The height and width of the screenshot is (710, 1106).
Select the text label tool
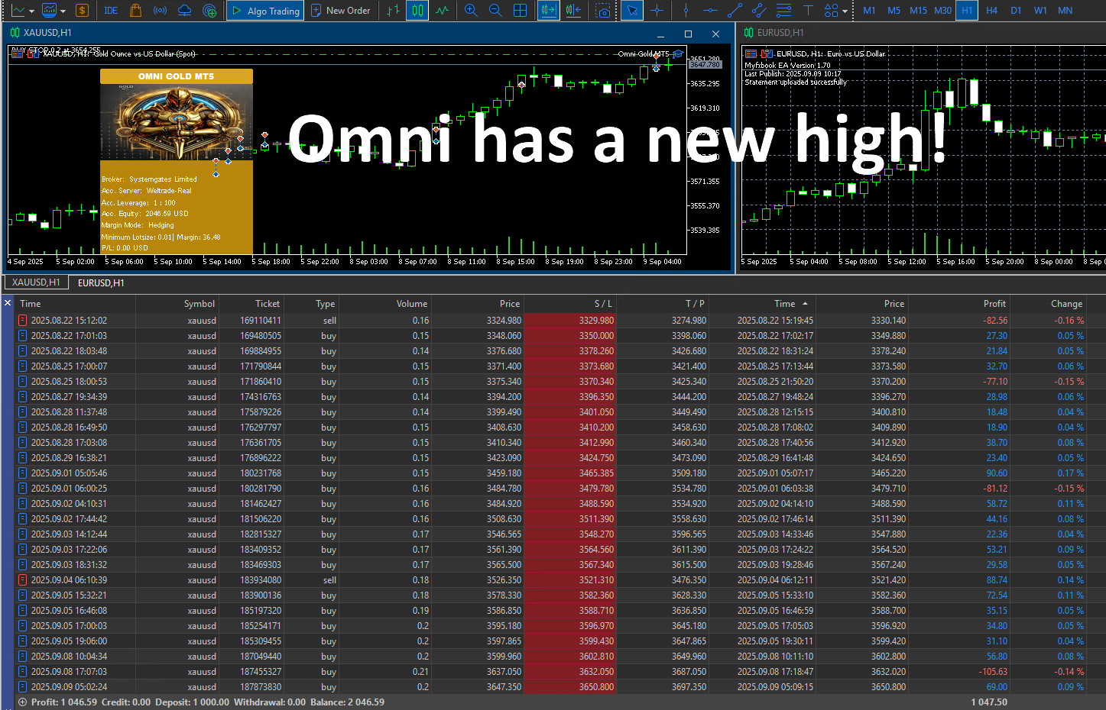(808, 11)
